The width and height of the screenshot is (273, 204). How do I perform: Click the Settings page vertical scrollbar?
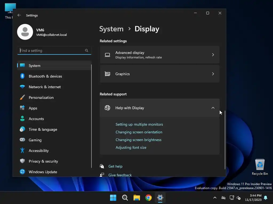(x=225, y=140)
